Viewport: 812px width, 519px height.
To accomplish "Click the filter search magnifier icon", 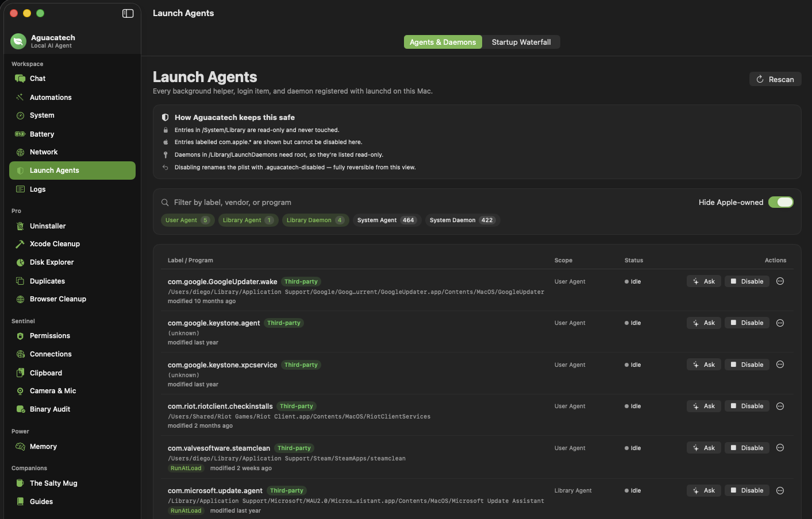I will point(165,203).
